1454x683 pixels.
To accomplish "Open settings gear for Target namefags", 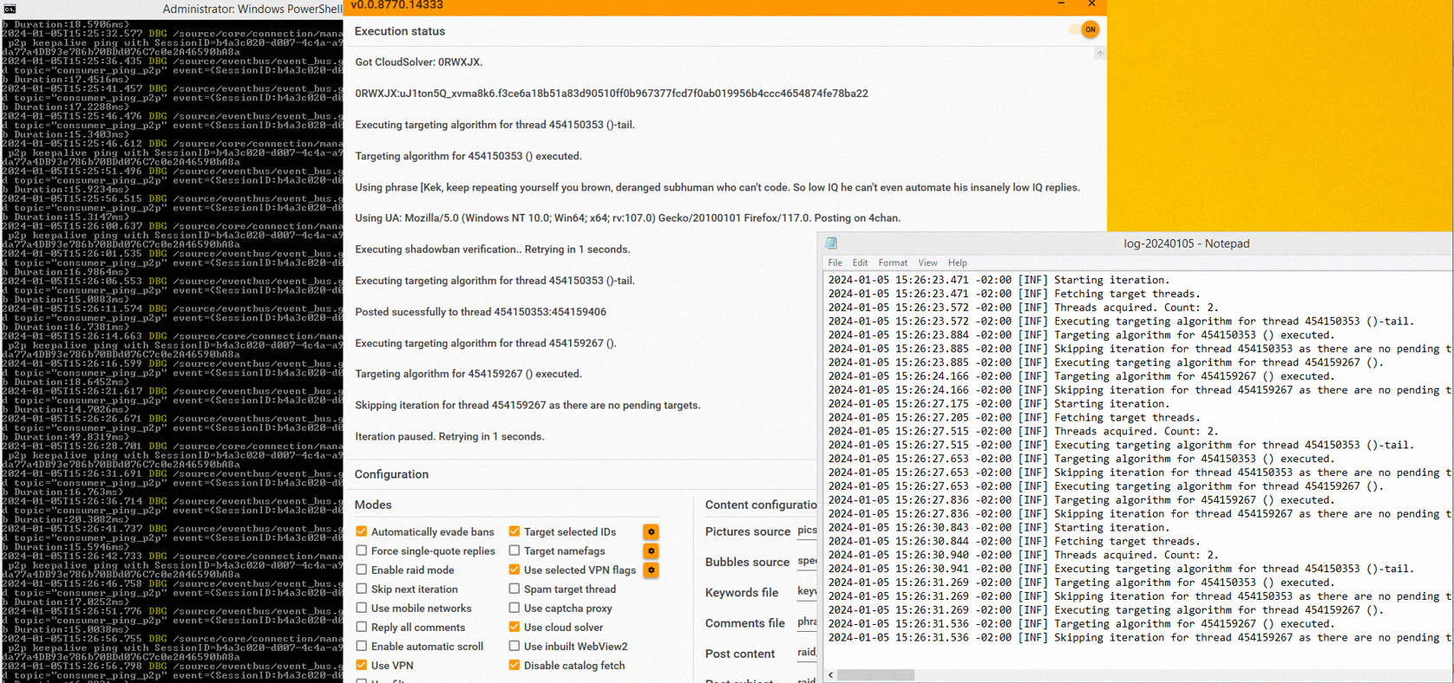I will click(651, 551).
